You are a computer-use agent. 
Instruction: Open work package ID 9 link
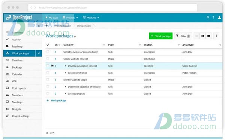[55, 52]
